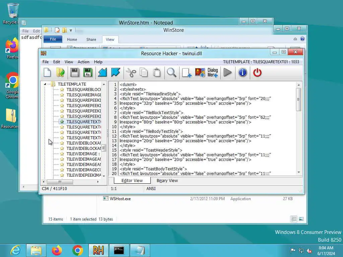
Task: Copy with the two-pages toolbar icon
Action: coord(144,73)
